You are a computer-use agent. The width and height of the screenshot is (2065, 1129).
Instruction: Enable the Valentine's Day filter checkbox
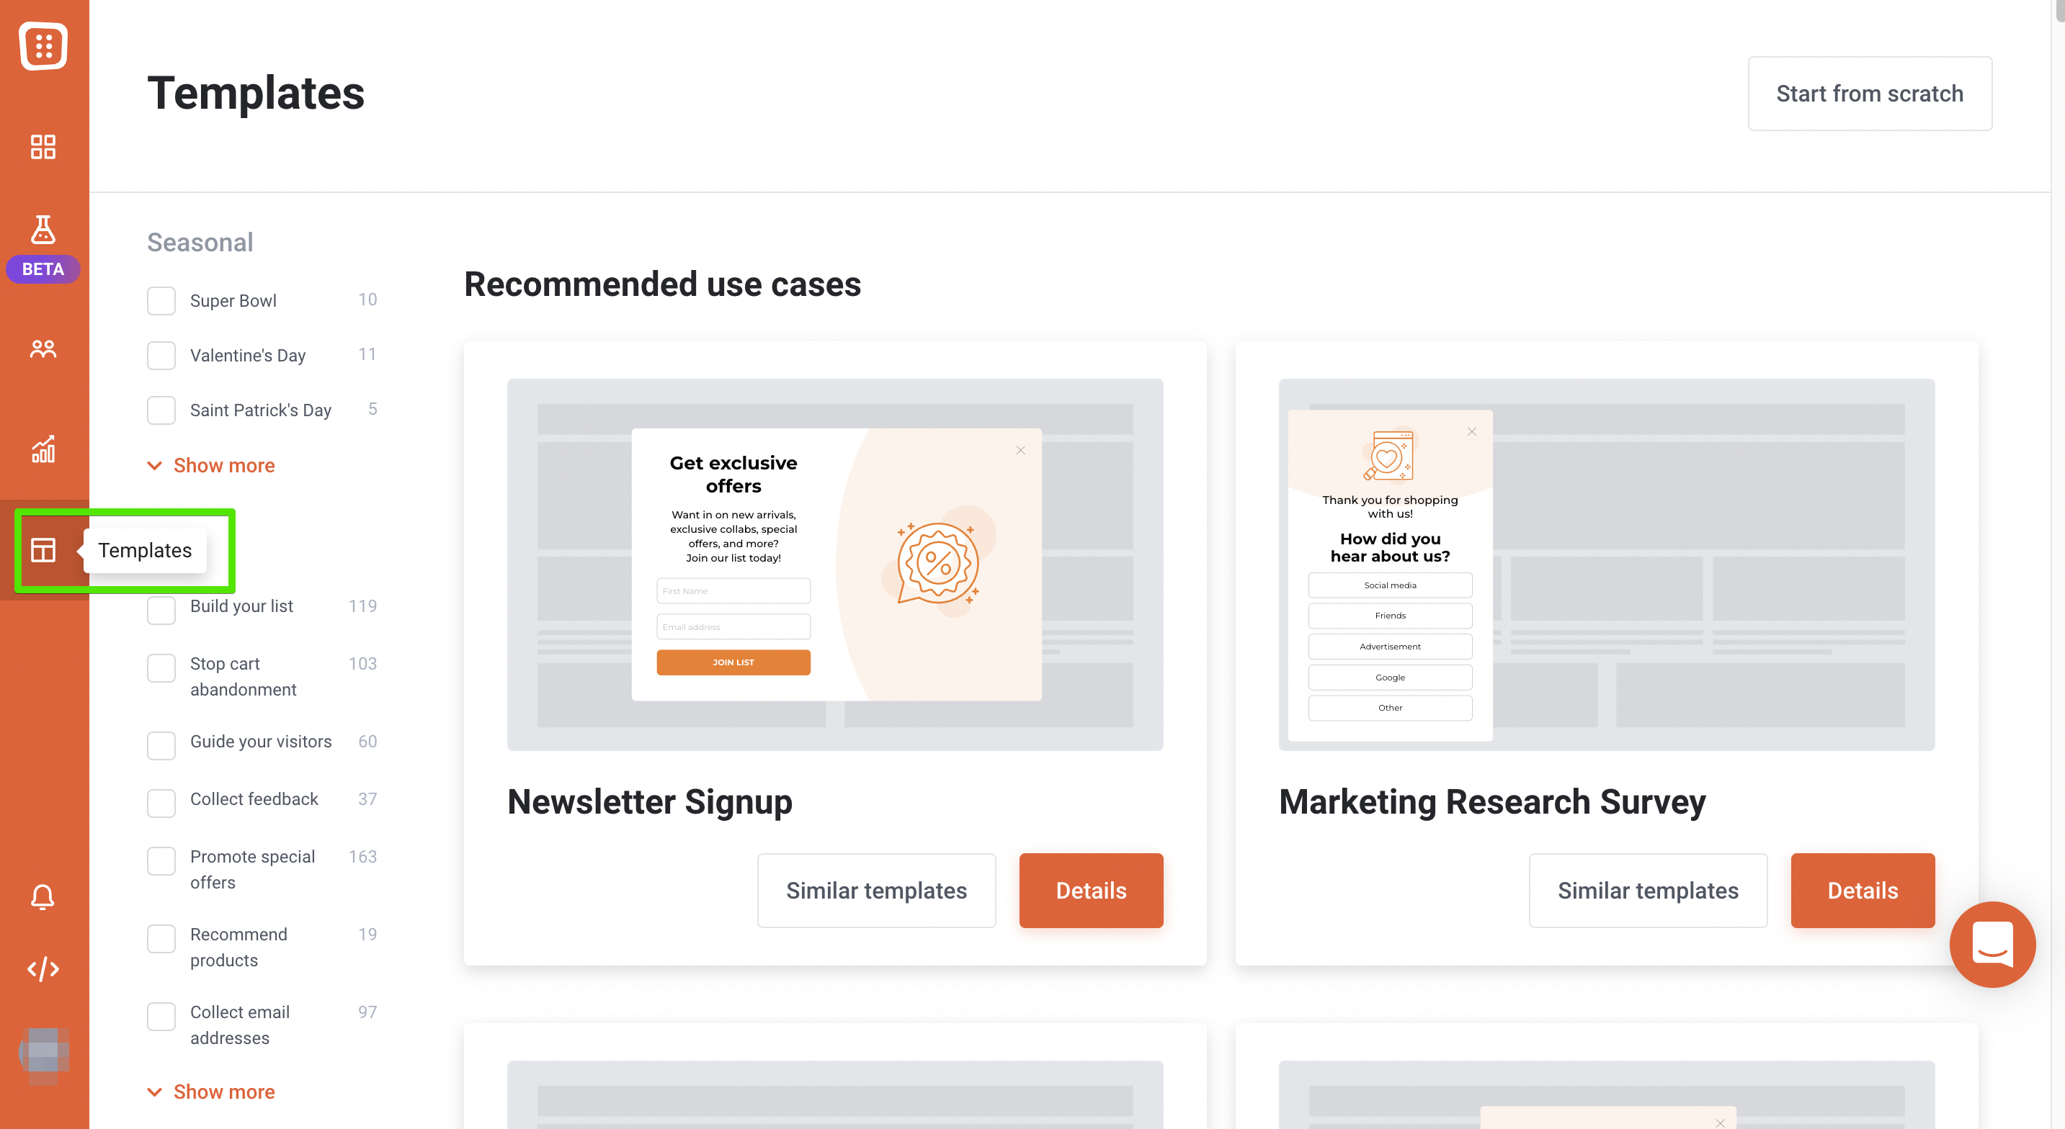tap(163, 354)
